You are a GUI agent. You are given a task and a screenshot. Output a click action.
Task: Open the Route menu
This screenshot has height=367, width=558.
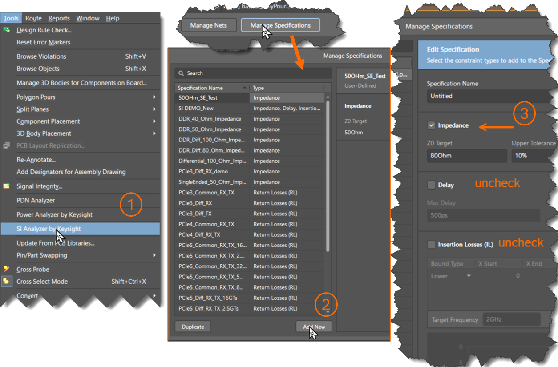pos(33,18)
